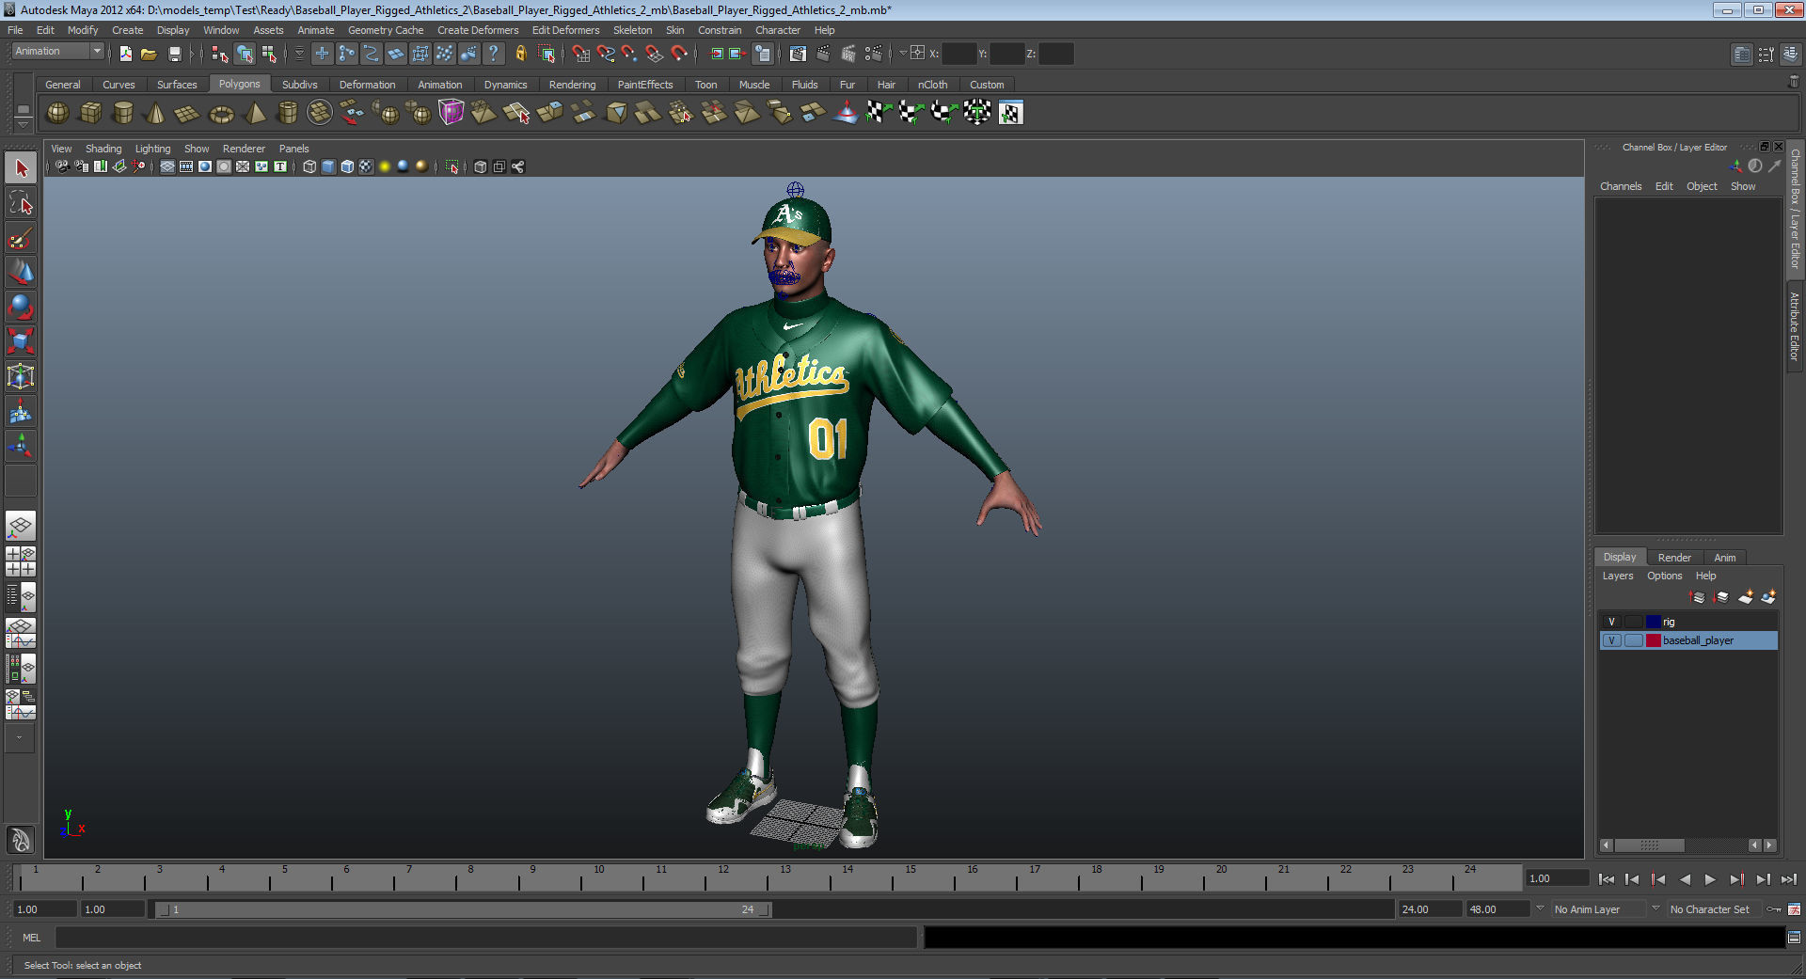Open Channels menu in Channel Box

point(1621,186)
